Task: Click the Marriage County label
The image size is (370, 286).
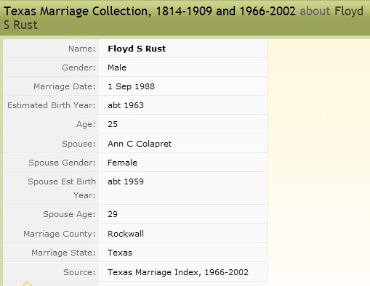Action: [x=60, y=234]
